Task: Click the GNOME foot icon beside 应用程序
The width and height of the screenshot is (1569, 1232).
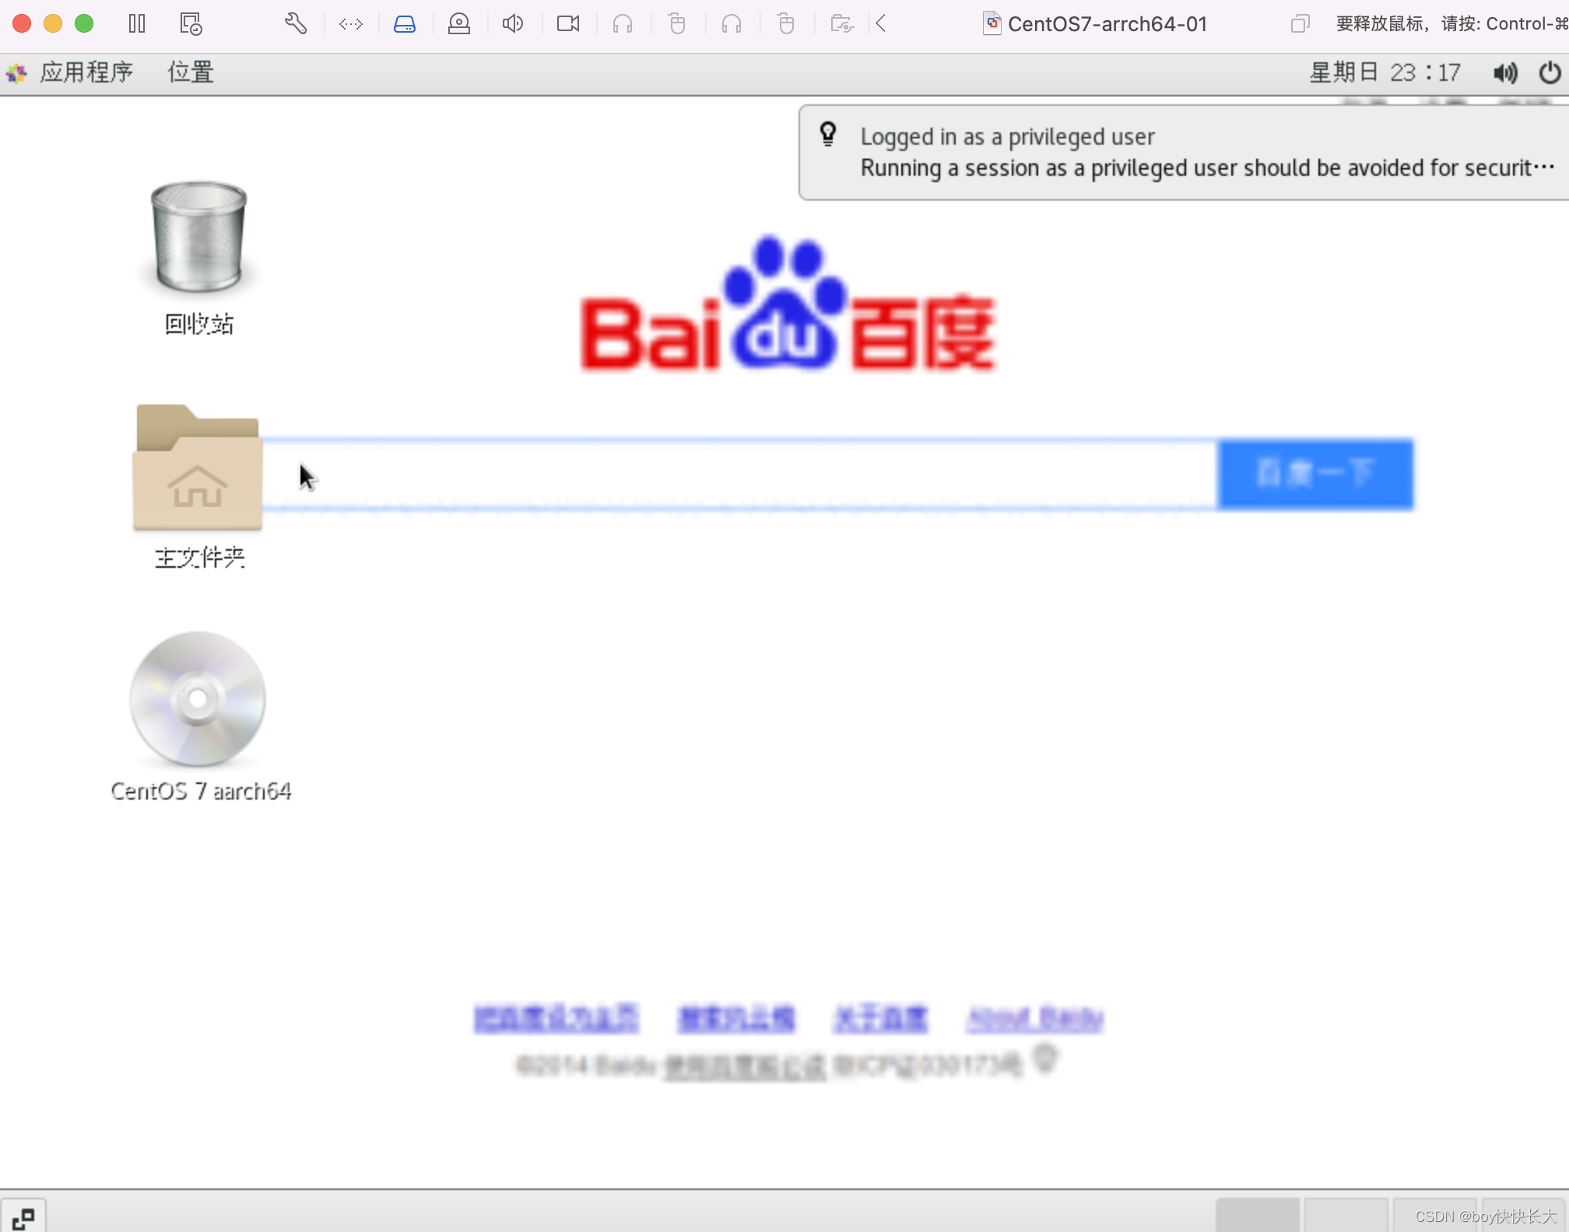Action: (x=16, y=73)
